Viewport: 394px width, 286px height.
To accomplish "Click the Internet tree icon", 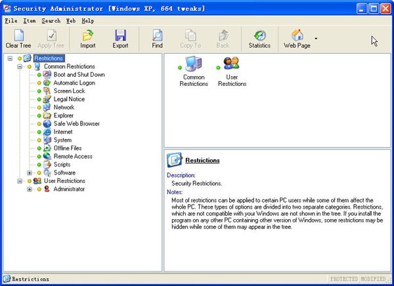I will pos(47,132).
